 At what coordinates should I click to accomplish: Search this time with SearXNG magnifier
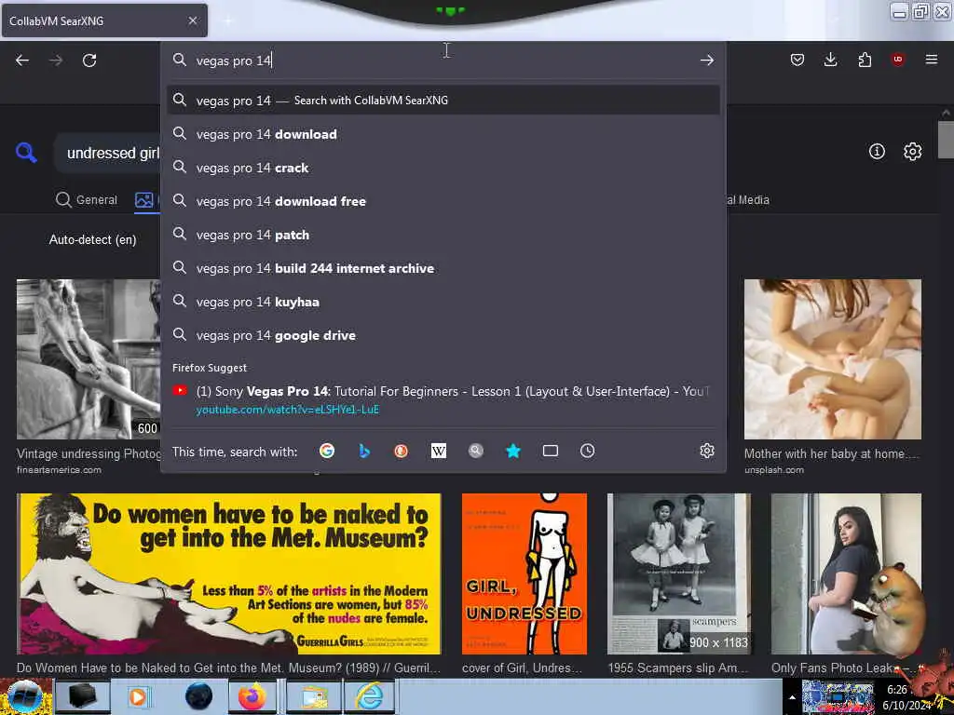click(476, 451)
